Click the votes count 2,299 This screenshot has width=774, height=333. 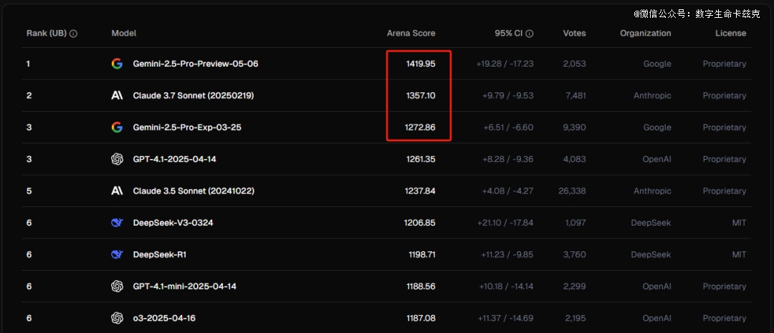point(574,286)
